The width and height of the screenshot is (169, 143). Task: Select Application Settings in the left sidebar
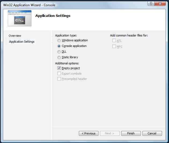pos(22,42)
